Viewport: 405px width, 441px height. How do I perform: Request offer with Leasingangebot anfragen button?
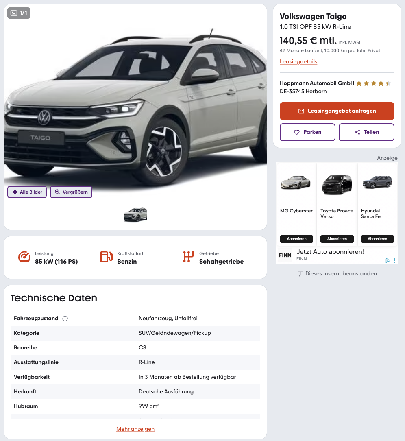coord(337,111)
